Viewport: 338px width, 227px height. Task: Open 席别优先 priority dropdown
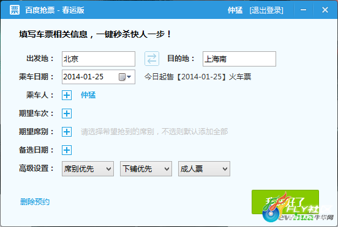pyautogui.click(x=88, y=169)
